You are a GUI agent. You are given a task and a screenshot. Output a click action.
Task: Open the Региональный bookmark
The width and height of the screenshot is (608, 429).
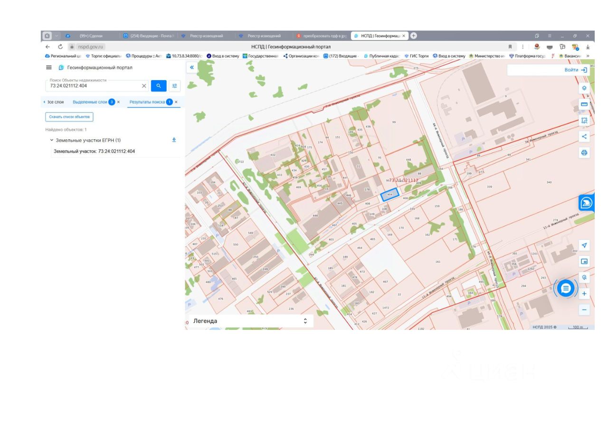tap(63, 56)
